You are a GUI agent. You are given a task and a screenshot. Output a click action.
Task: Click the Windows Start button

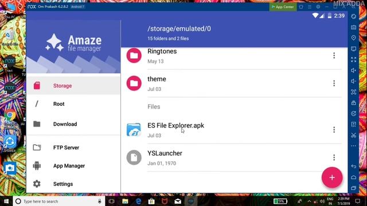pyautogui.click(x=6, y=201)
